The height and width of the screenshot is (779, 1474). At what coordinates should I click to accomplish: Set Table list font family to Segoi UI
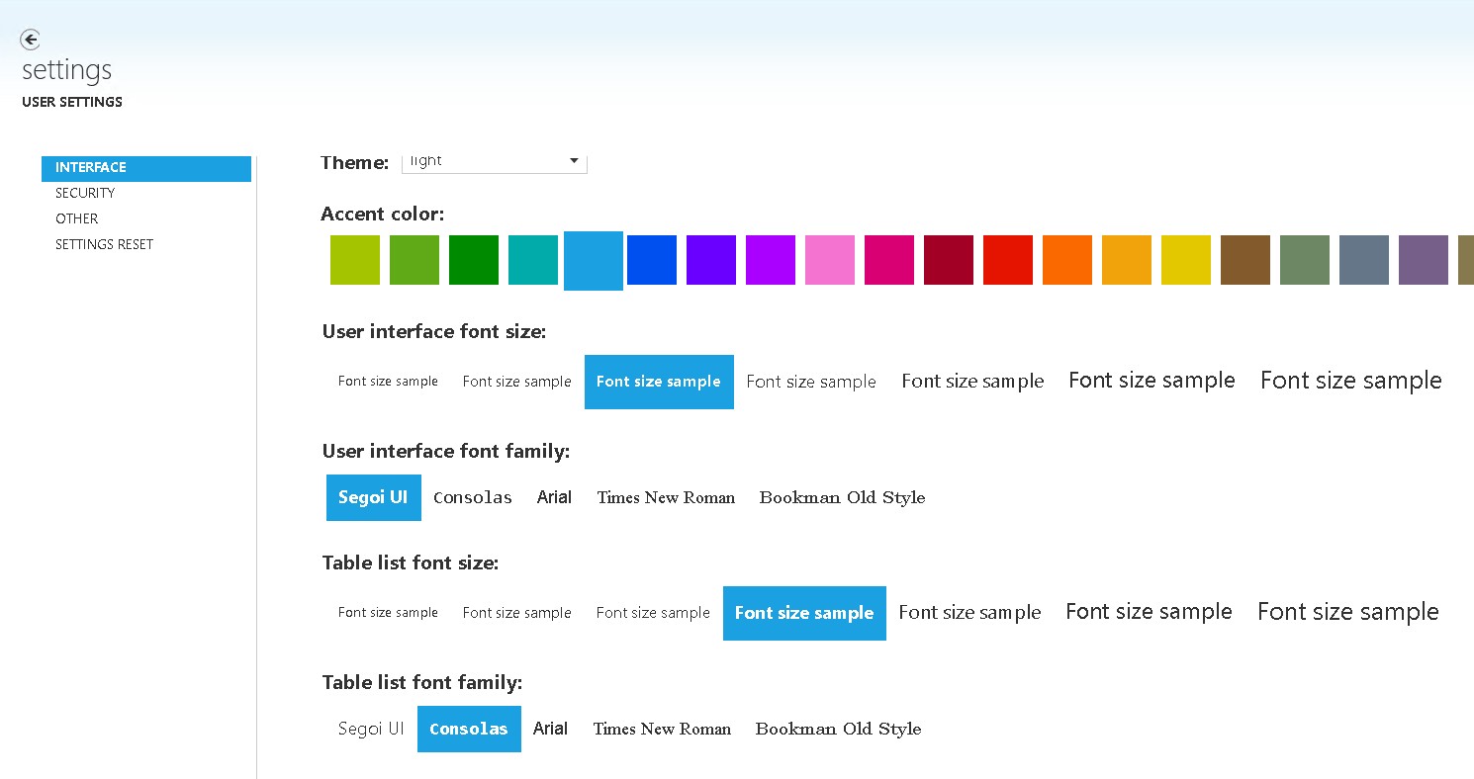pos(371,729)
